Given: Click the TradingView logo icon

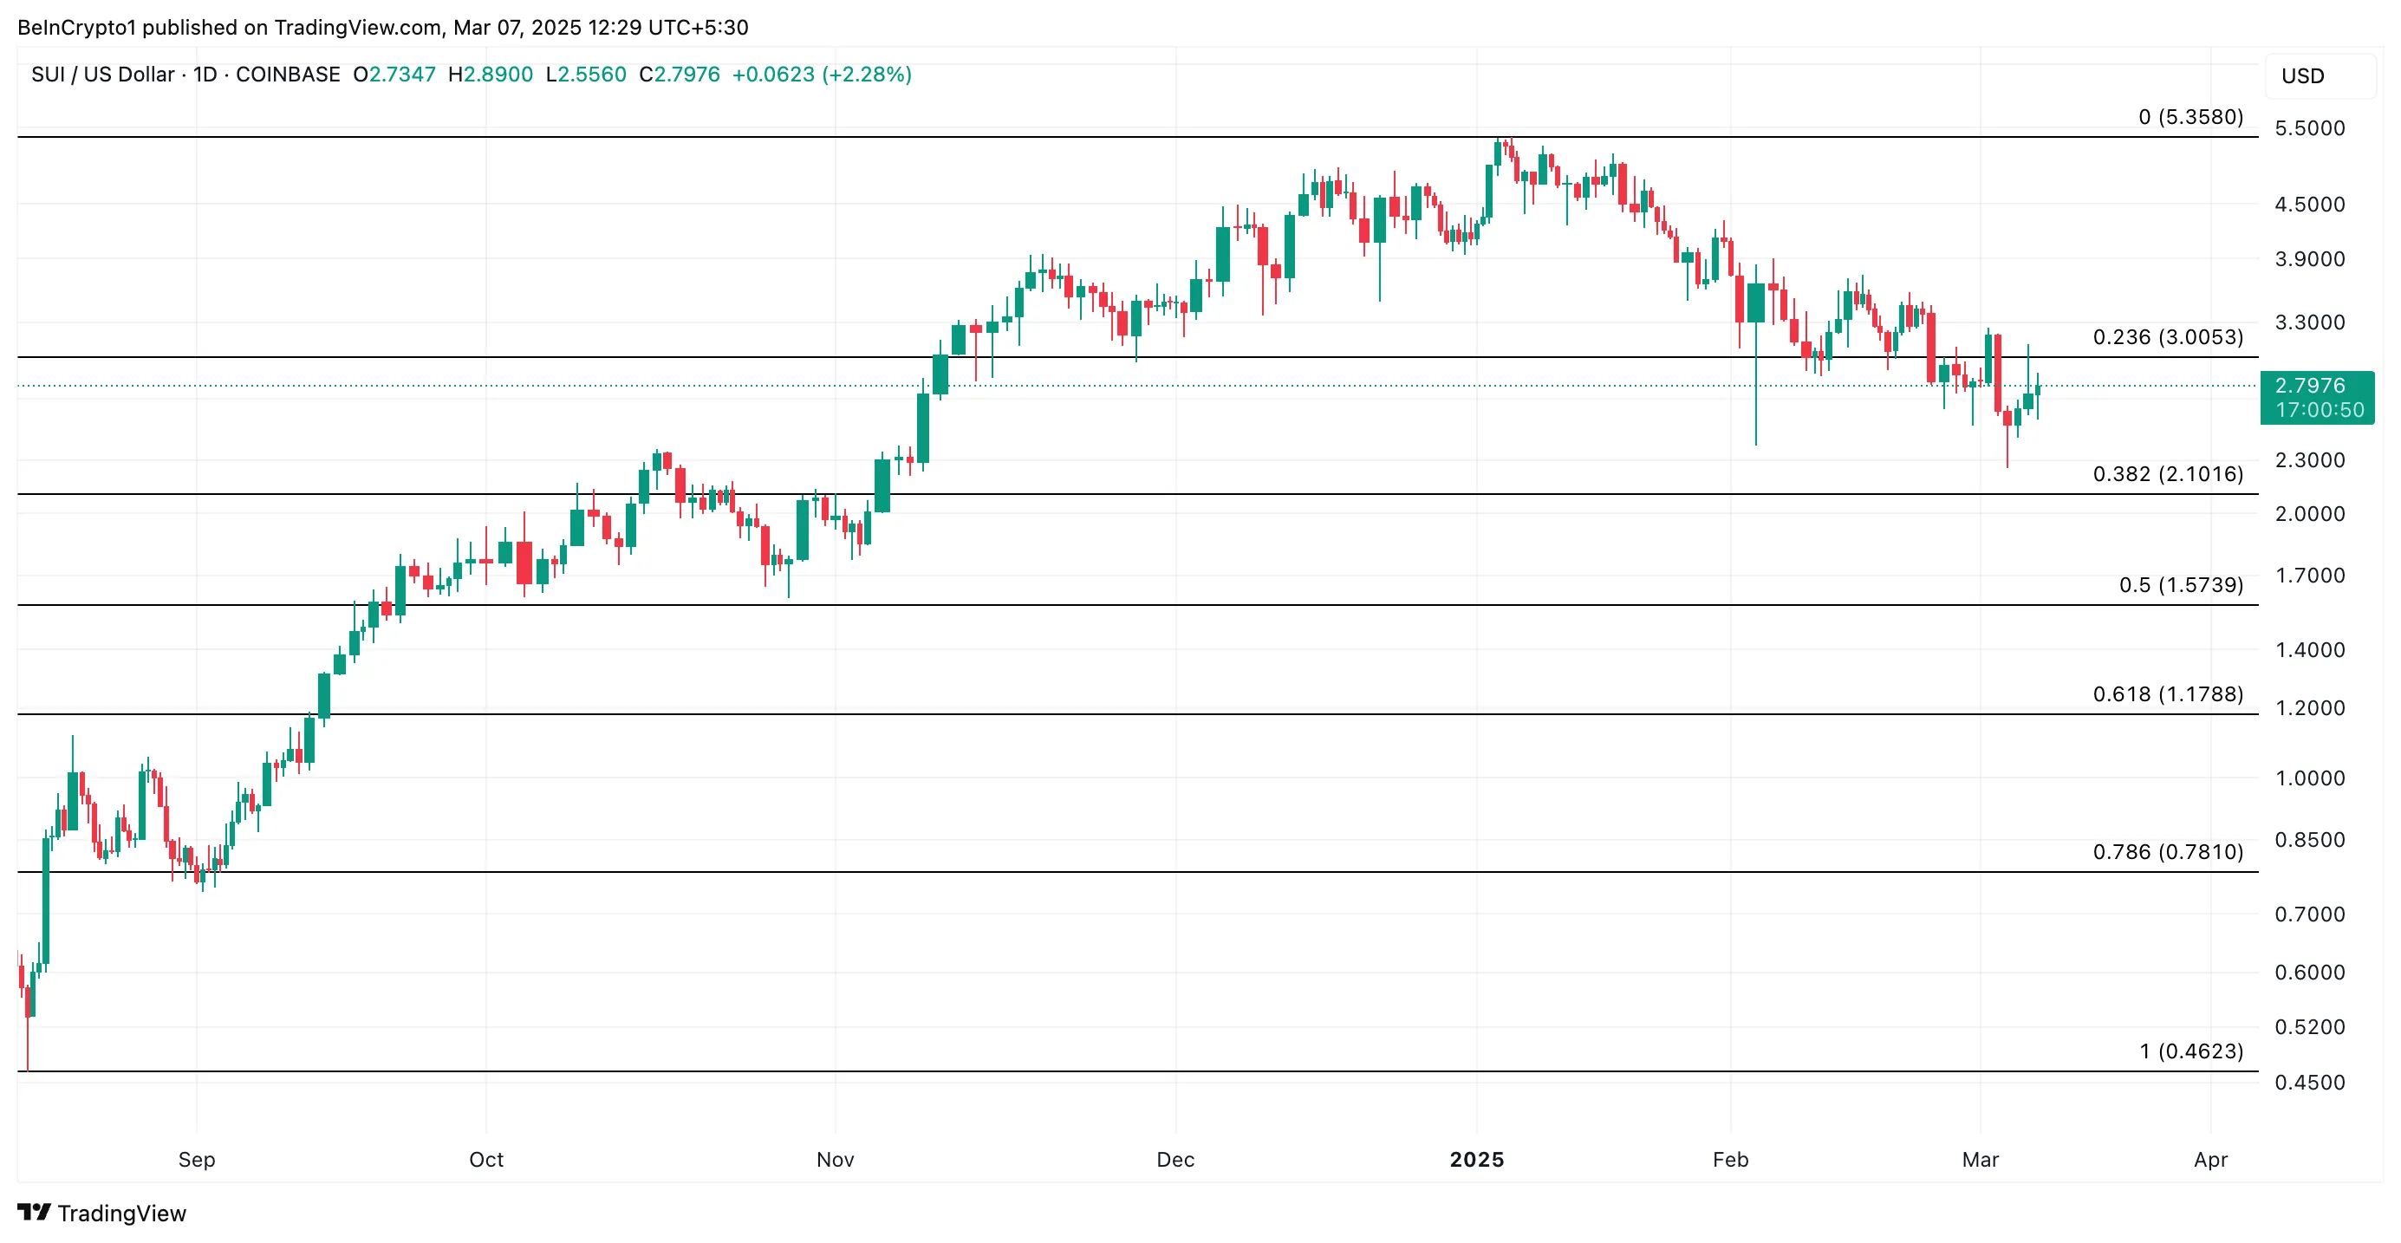Looking at the screenshot, I should 34,1213.
